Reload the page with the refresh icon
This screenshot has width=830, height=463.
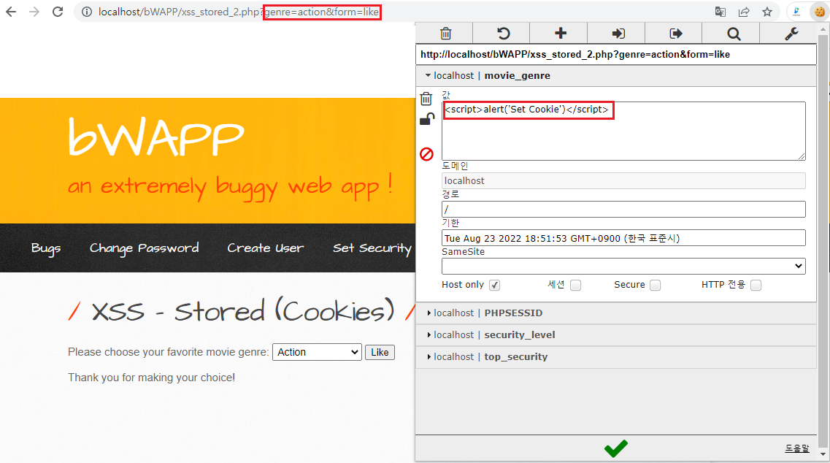point(58,12)
